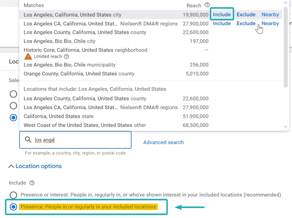This screenshot has width=292, height=218.
Task: Select Presence or interest radio option
Action: click(13, 195)
